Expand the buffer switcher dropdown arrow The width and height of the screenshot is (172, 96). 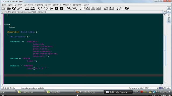pos(164,12)
